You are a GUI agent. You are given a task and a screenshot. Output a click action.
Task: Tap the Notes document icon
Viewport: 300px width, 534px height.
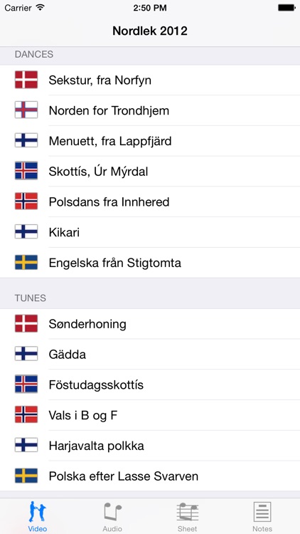[262, 511]
